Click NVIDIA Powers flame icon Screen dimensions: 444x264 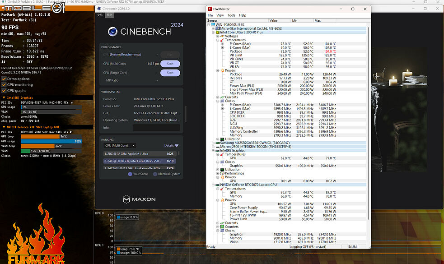[x=222, y=200]
